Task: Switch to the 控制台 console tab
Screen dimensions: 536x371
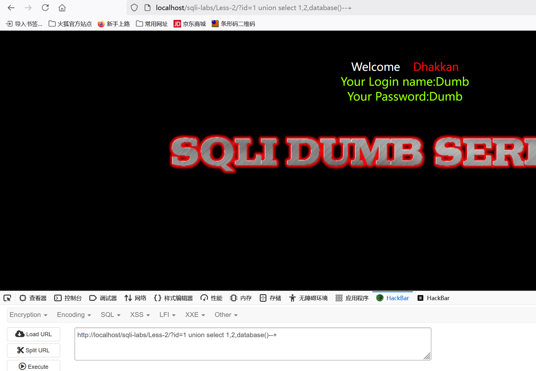Action: pos(68,298)
